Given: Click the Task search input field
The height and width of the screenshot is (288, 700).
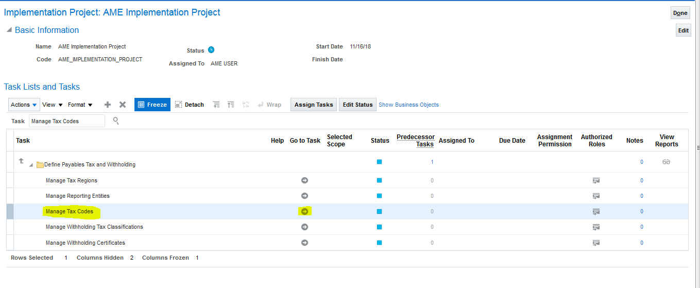Looking at the screenshot, I should [x=66, y=121].
